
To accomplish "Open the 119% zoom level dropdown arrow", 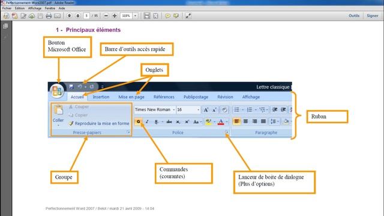I will 135,16.
